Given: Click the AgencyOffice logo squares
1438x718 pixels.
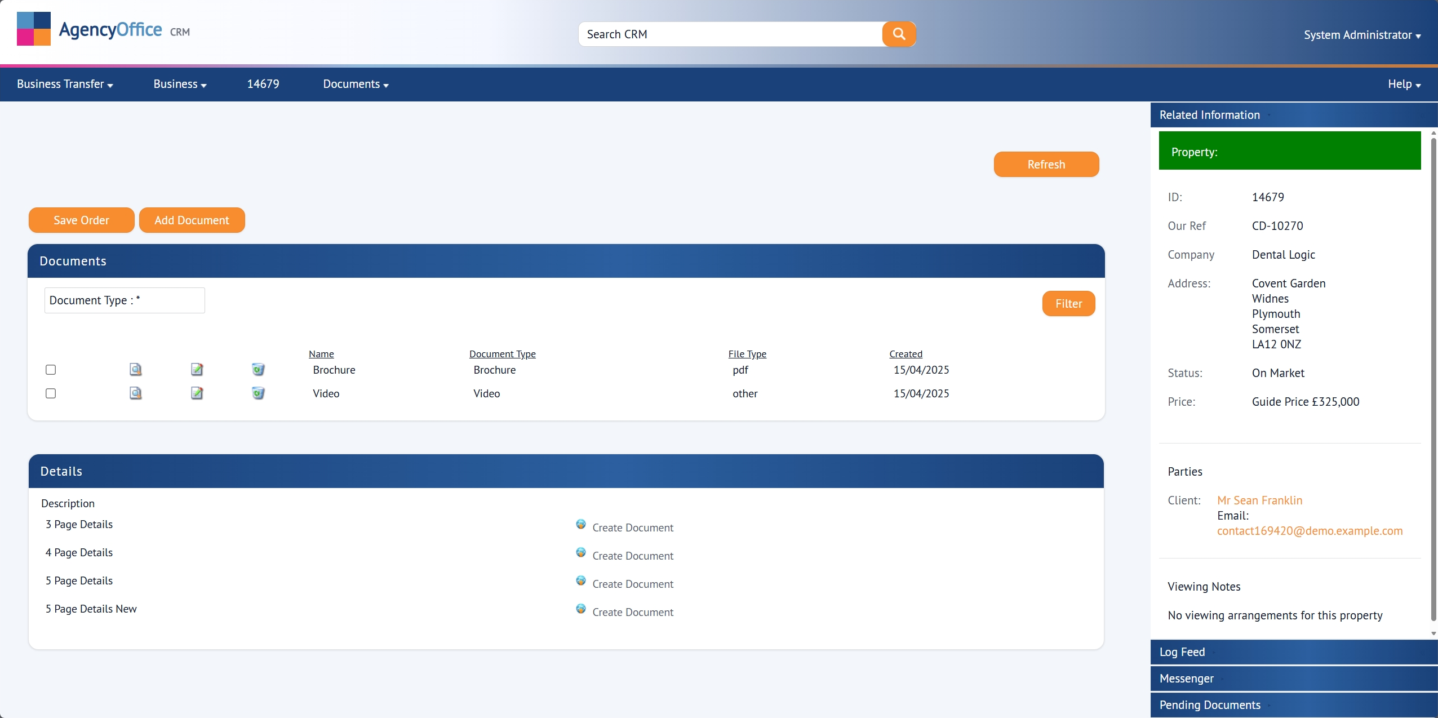Looking at the screenshot, I should [x=34, y=29].
